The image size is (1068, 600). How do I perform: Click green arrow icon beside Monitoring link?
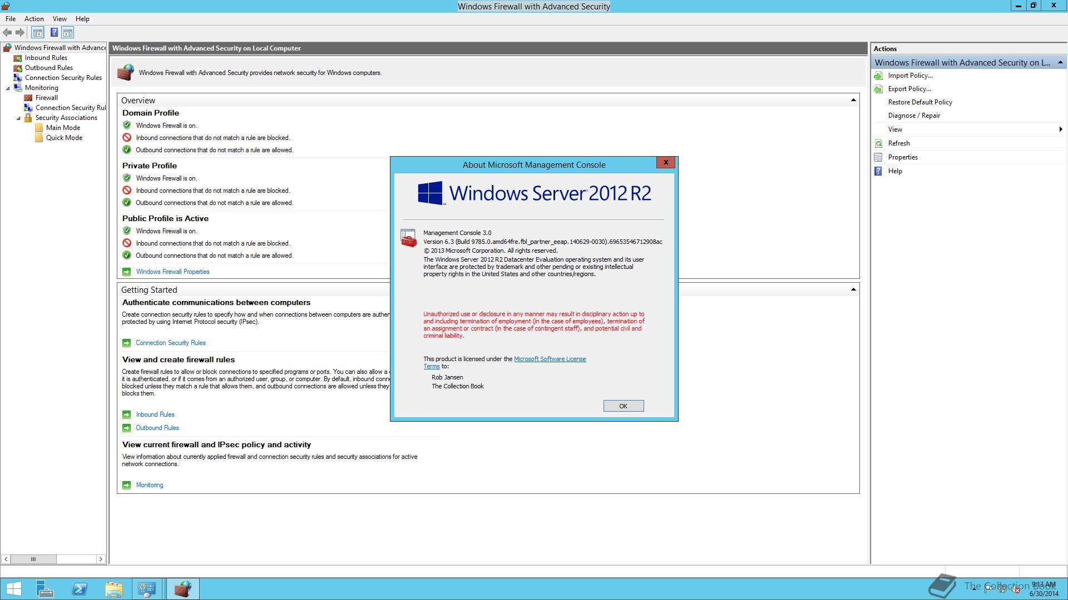[126, 485]
